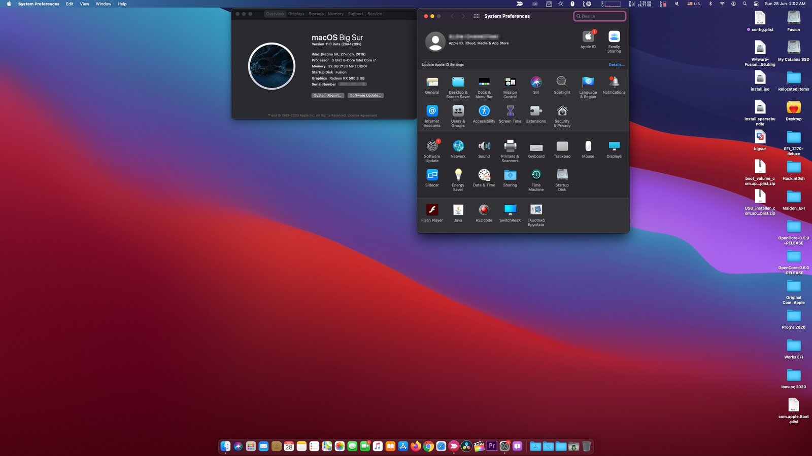Switch to Support tab in About window
Image resolution: width=812 pixels, height=456 pixels.
point(355,14)
